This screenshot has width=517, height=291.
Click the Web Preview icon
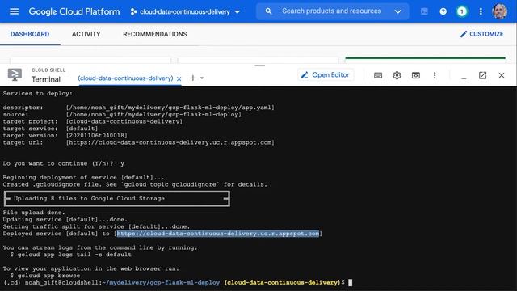(416, 75)
